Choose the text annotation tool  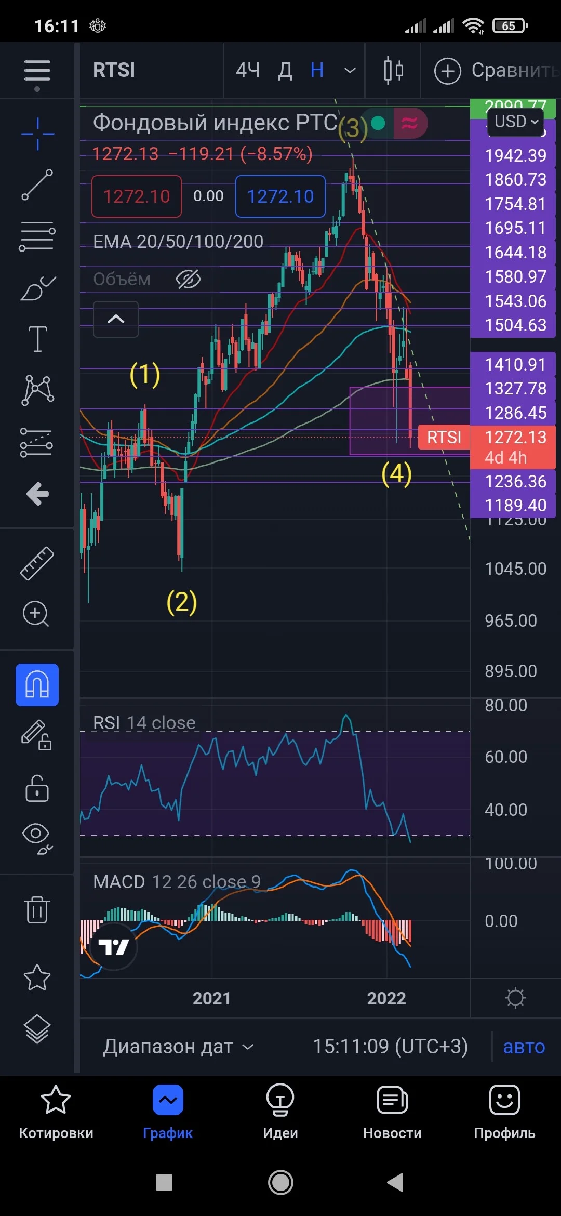(37, 339)
